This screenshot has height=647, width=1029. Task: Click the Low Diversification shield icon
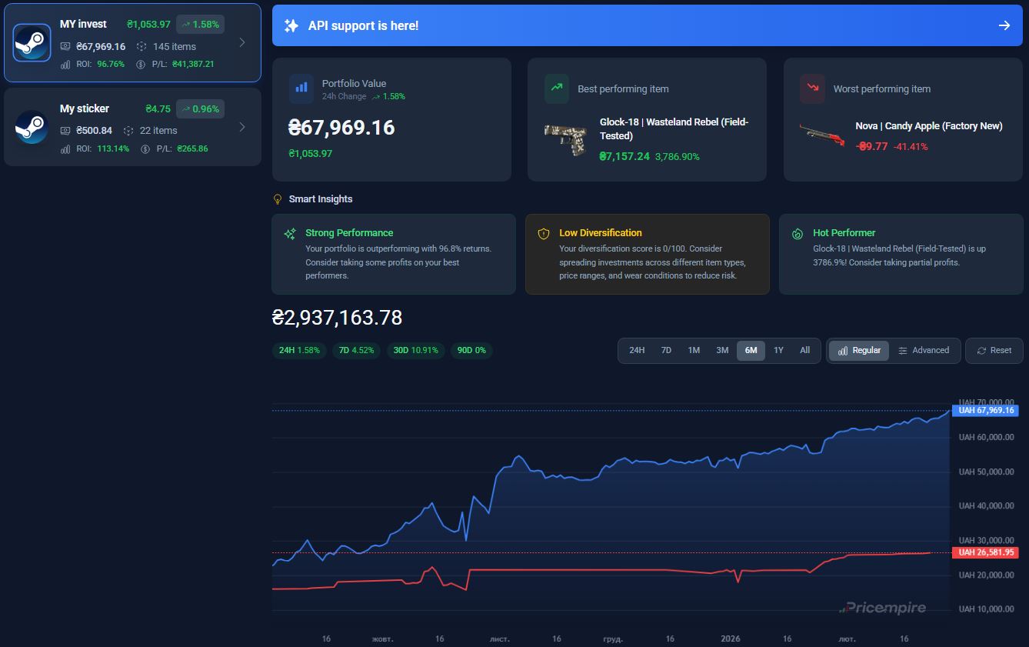(x=544, y=233)
